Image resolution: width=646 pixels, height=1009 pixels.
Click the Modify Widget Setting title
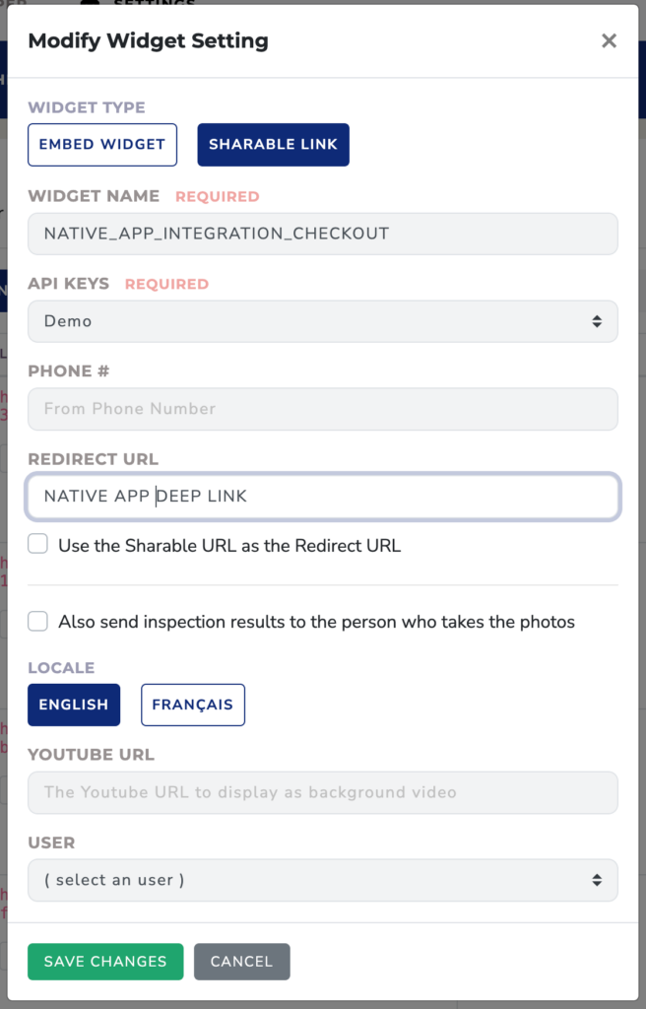[149, 40]
